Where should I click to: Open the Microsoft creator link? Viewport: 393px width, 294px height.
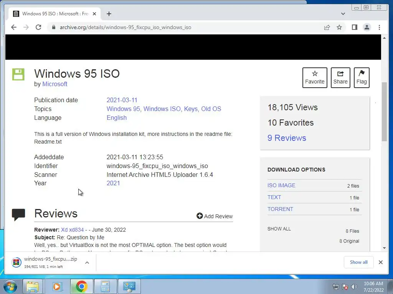point(54,84)
